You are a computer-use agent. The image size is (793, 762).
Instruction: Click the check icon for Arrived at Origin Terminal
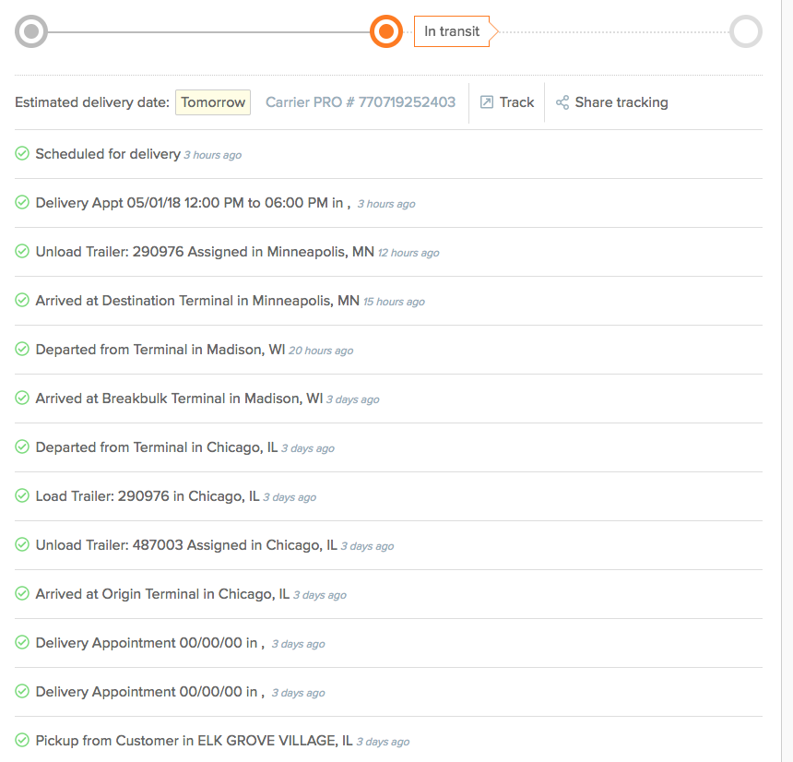coord(22,593)
